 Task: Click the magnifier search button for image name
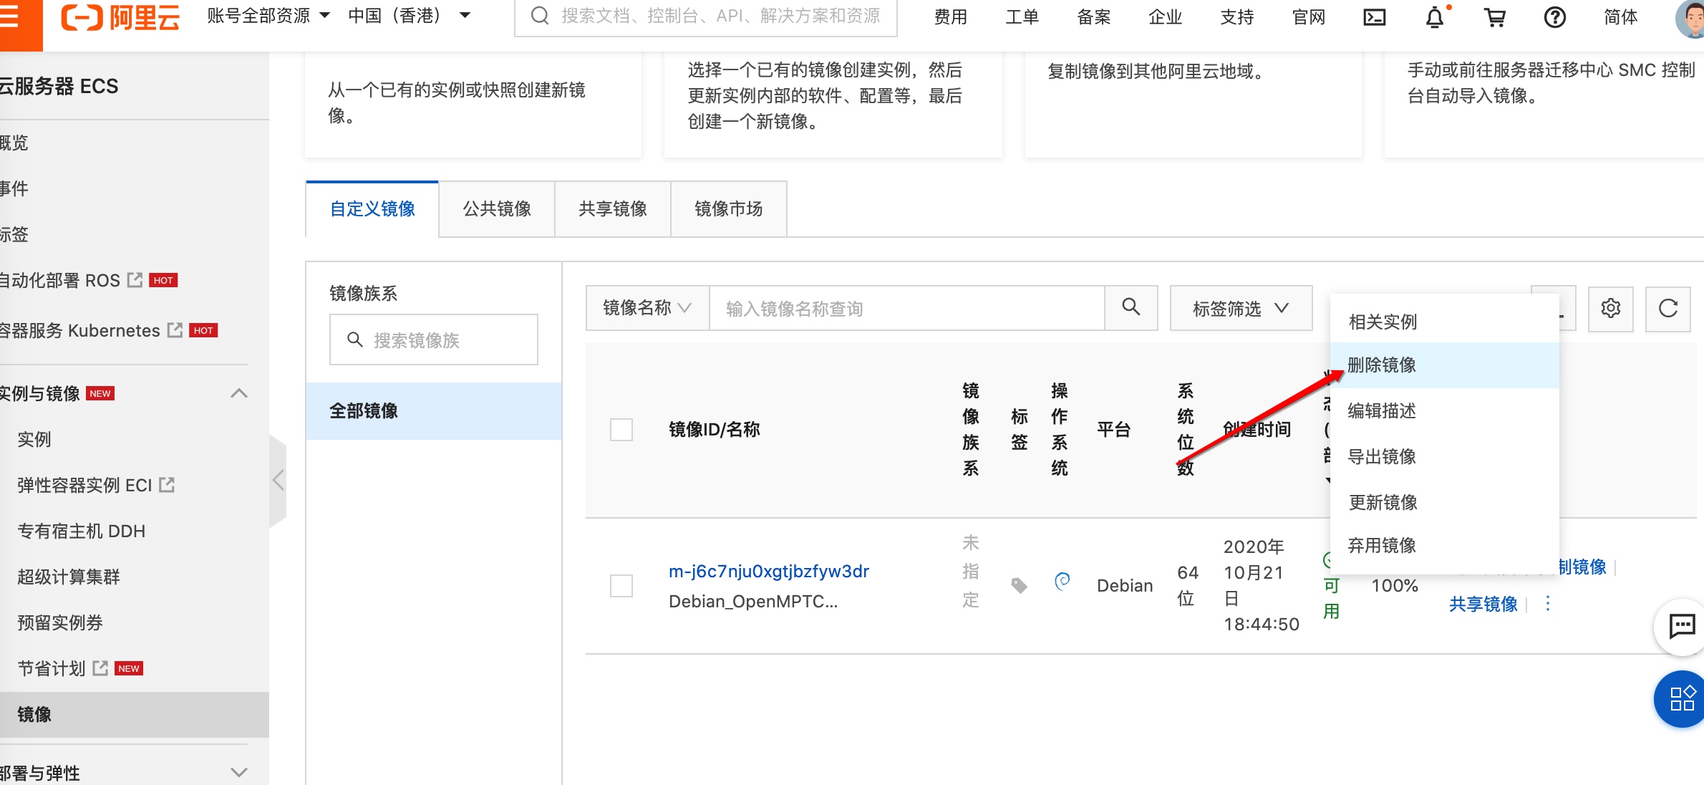(1131, 308)
